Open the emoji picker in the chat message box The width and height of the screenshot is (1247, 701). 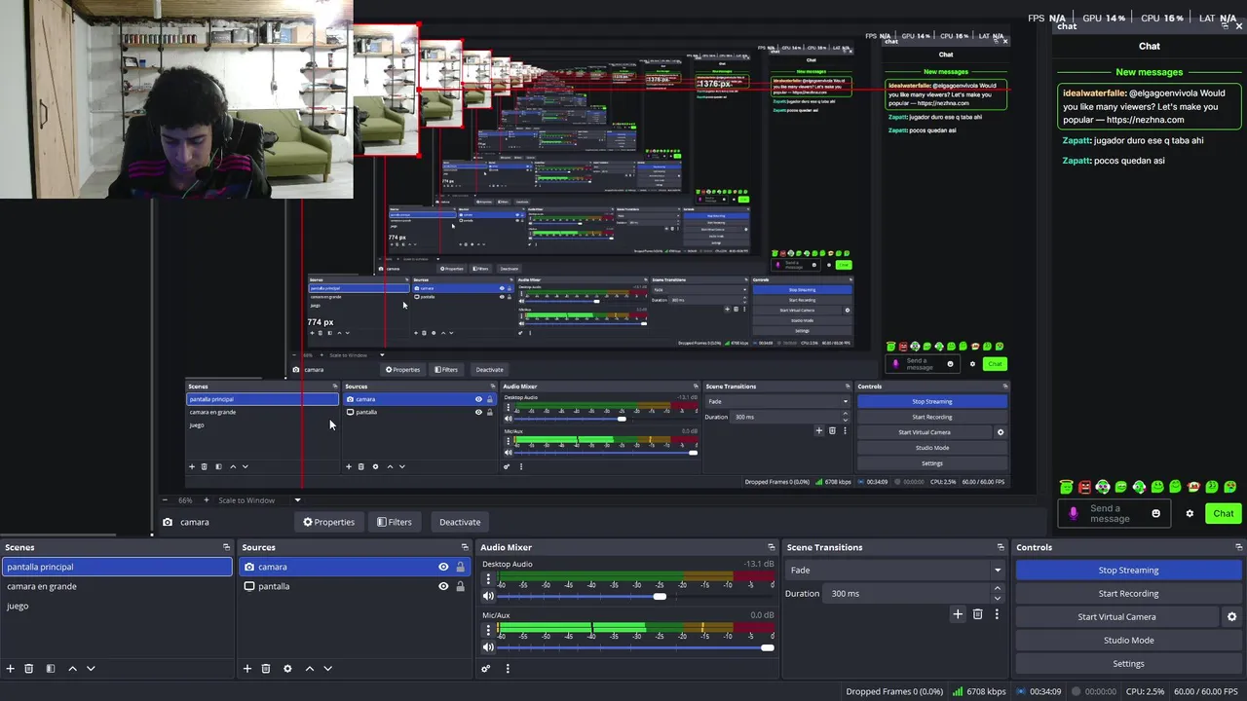point(1156,513)
